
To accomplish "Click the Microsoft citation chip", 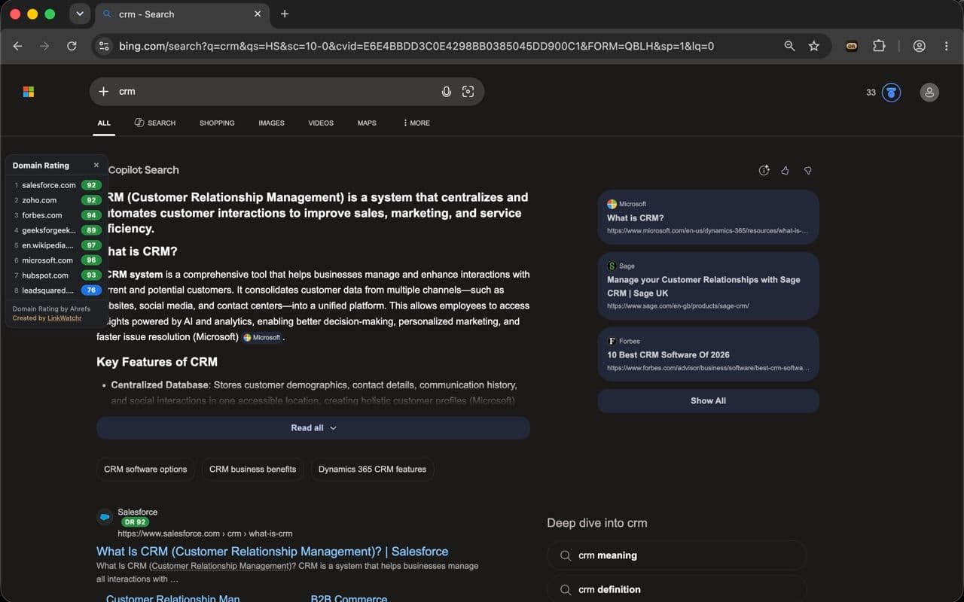I will tap(262, 337).
